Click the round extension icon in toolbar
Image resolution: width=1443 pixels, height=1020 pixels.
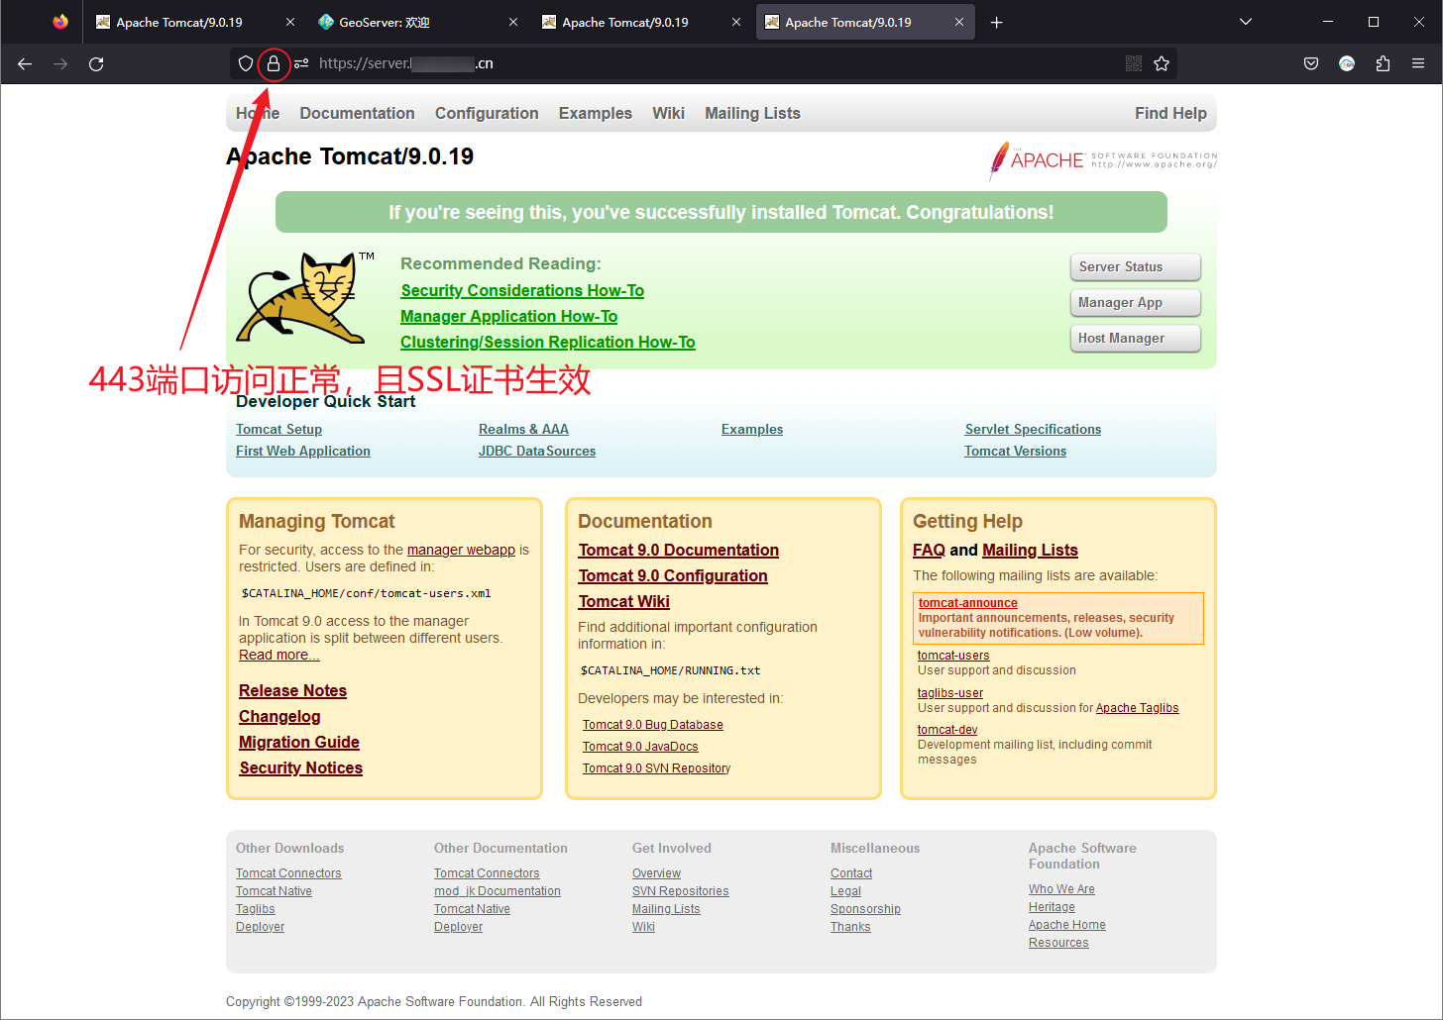click(1347, 63)
